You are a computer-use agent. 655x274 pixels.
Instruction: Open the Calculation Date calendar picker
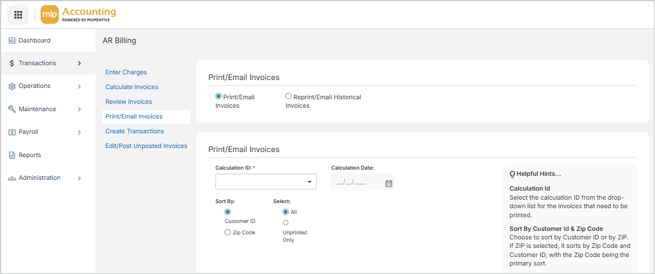389,183
